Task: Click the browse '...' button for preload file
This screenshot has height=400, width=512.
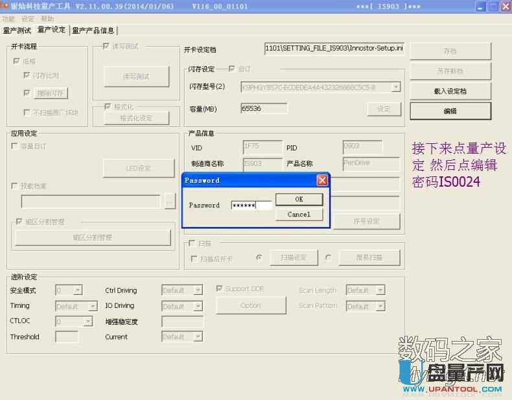Action: [x=170, y=202]
